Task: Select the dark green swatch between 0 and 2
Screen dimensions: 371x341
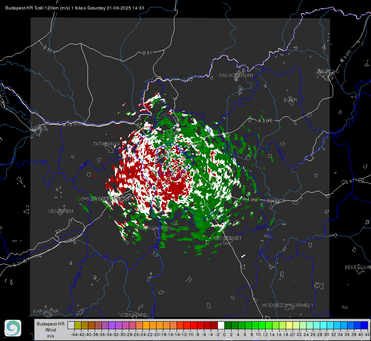Action: click(228, 325)
